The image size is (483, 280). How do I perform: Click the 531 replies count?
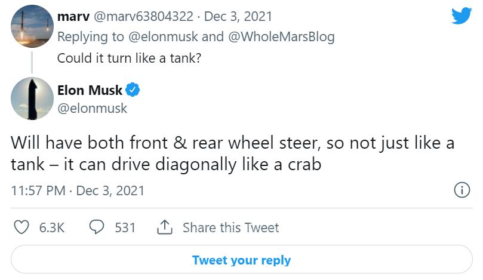pyautogui.click(x=125, y=227)
